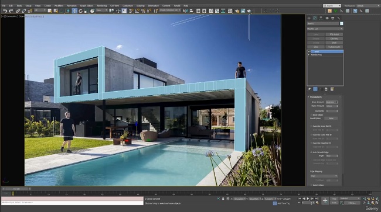The height and width of the screenshot is (212, 381).
Task: Select the Link tool icon
Action: tap(18, 11)
